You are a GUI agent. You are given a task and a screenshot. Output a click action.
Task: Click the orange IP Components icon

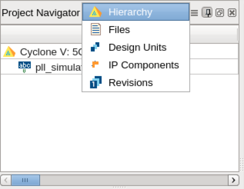(x=95, y=64)
